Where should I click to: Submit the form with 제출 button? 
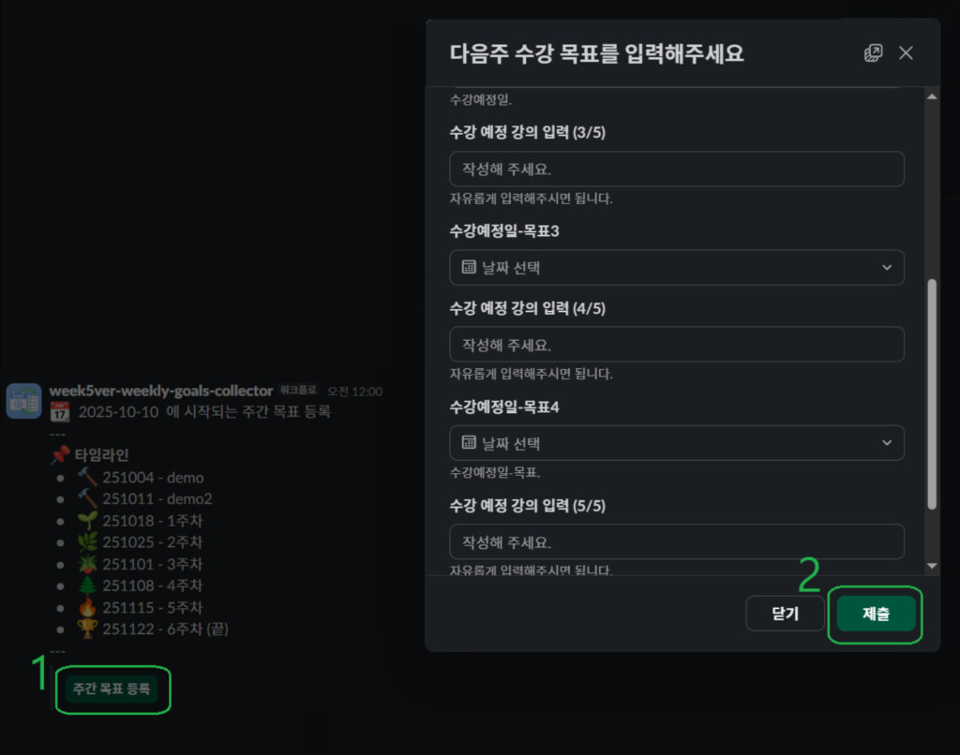(876, 614)
